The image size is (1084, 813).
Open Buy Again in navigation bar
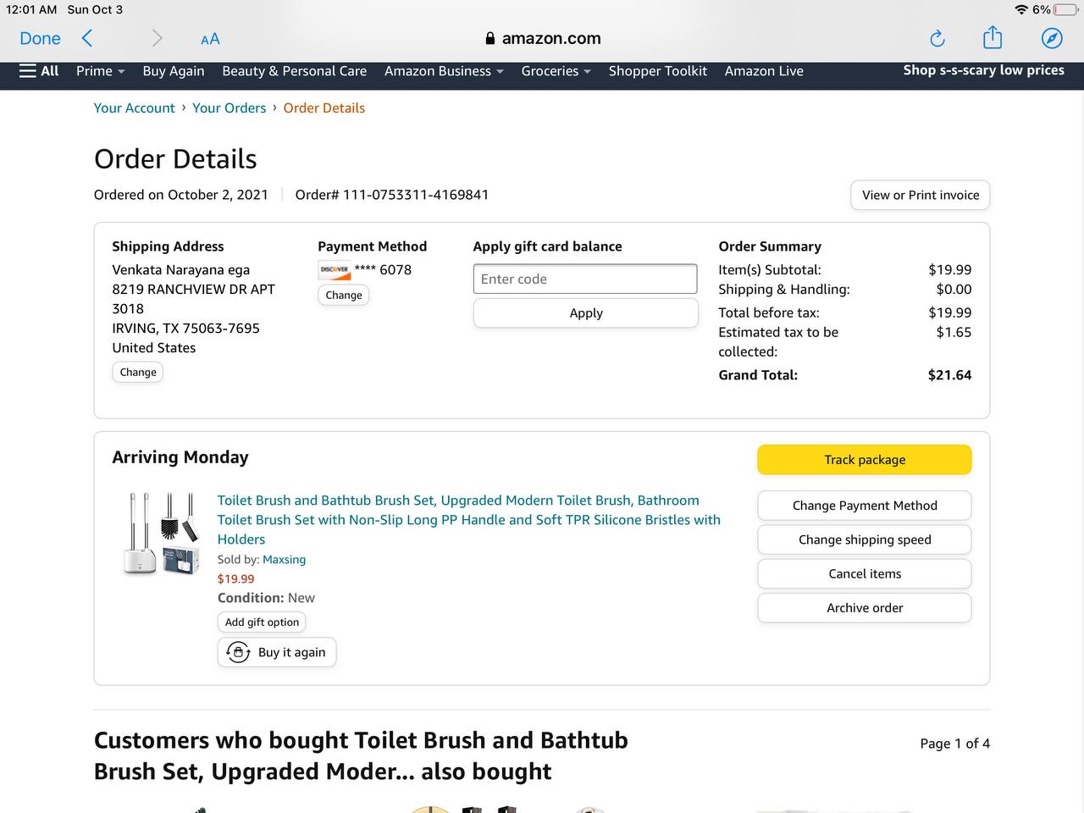coord(174,71)
